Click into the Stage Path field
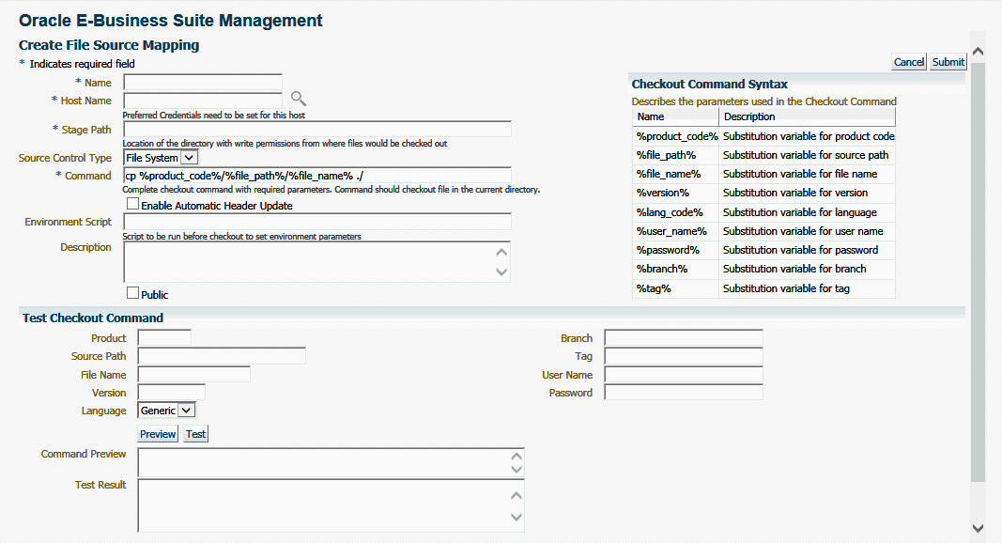Viewport: 1002px width, 543px height. click(x=317, y=129)
